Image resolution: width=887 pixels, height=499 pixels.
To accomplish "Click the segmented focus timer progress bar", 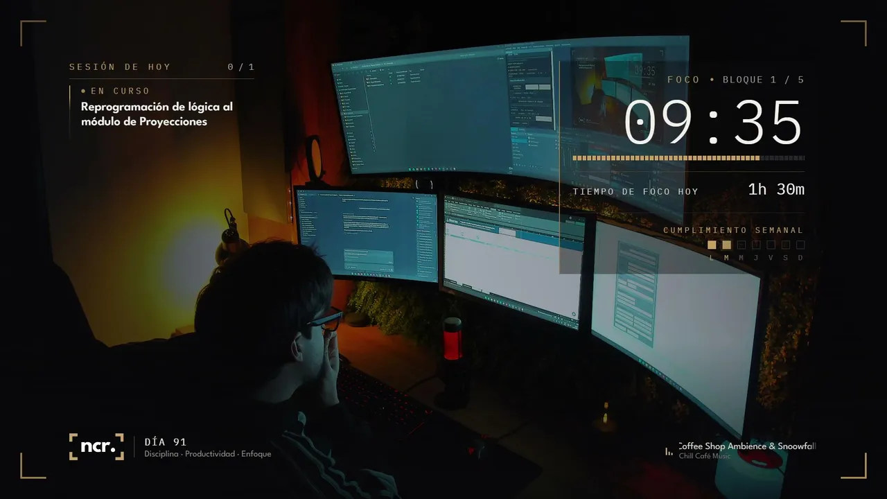I will click(x=689, y=158).
